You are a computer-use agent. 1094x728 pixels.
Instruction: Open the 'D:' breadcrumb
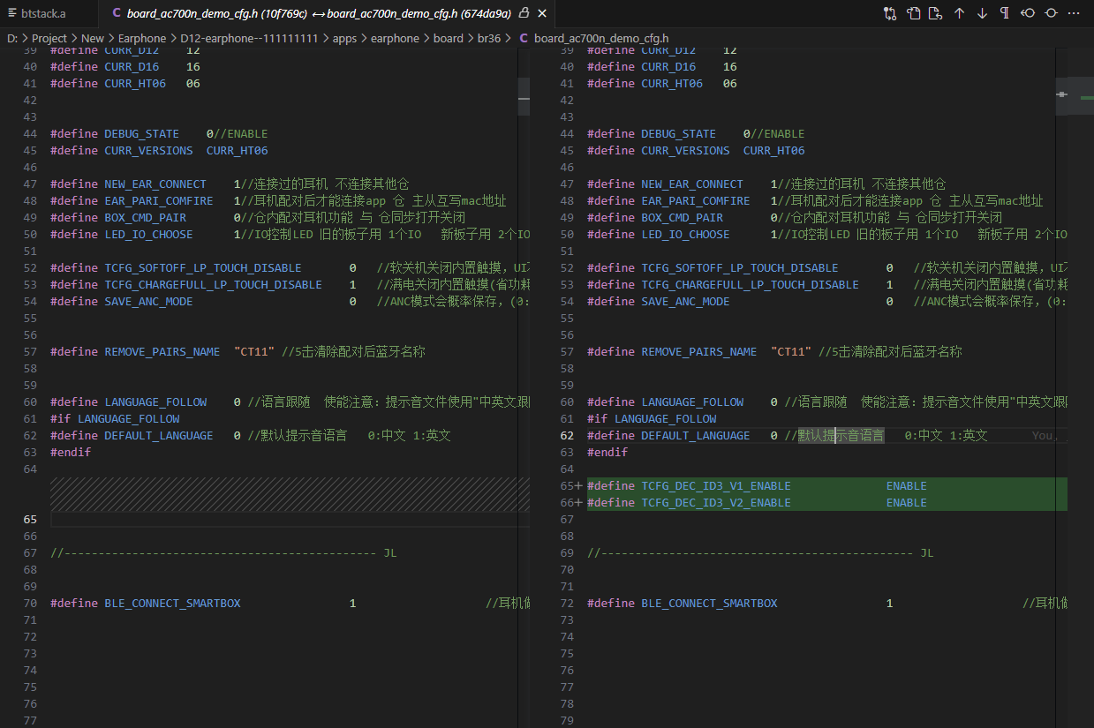[11, 38]
